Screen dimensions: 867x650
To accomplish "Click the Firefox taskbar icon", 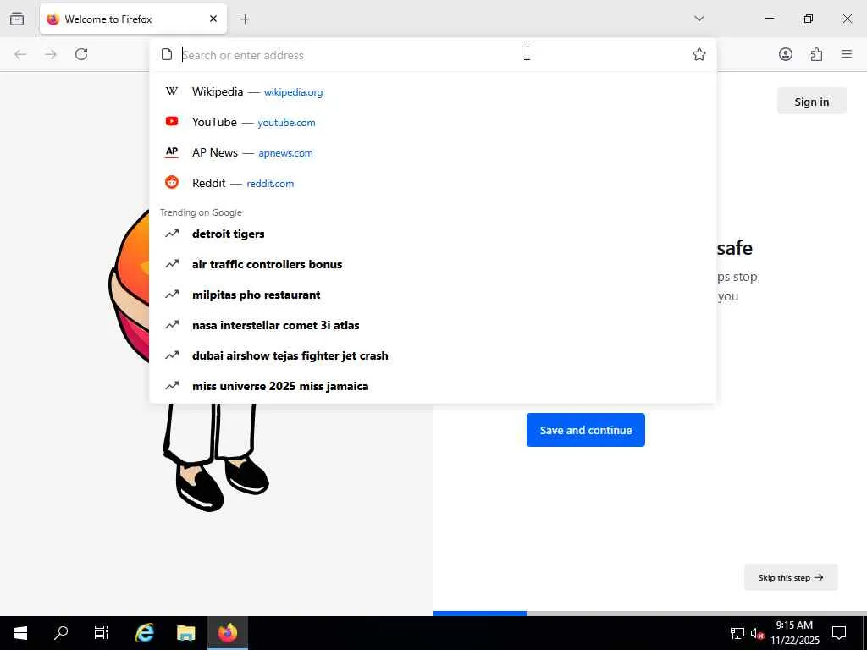I will click(227, 633).
